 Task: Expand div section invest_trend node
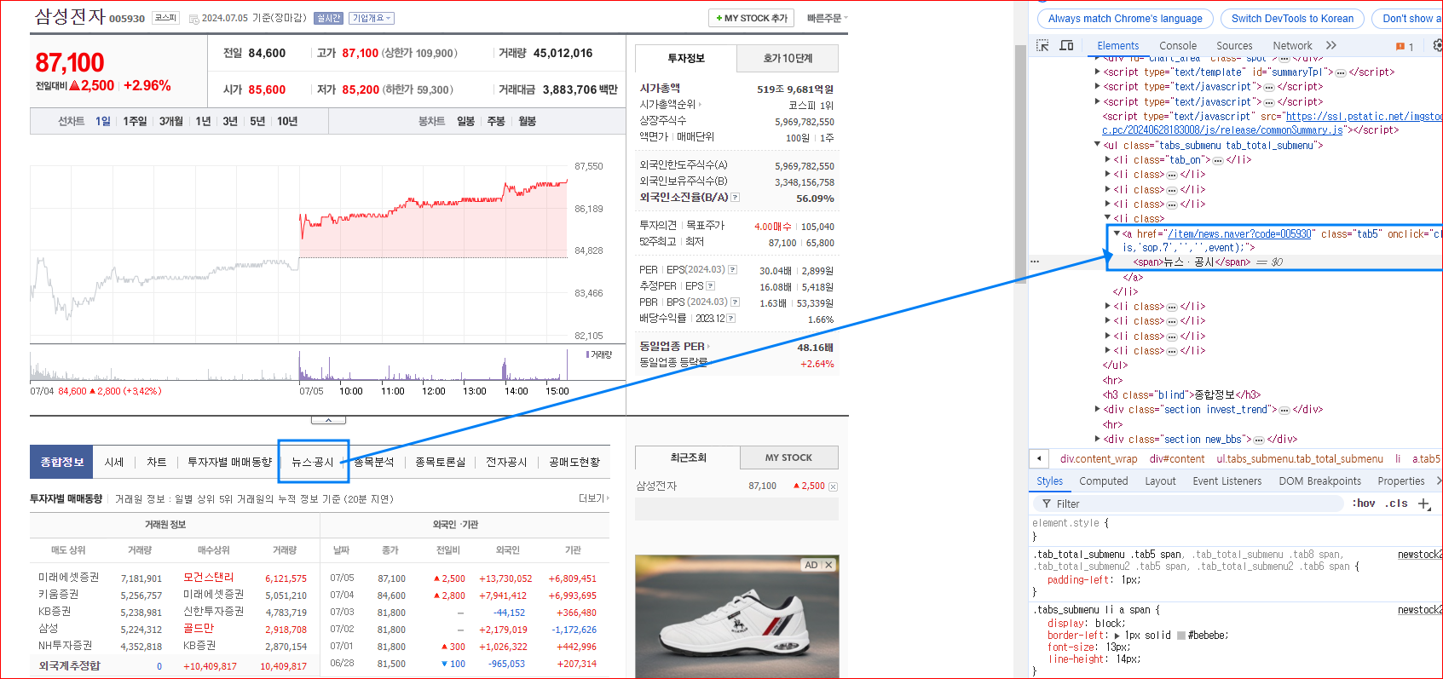pos(1097,409)
